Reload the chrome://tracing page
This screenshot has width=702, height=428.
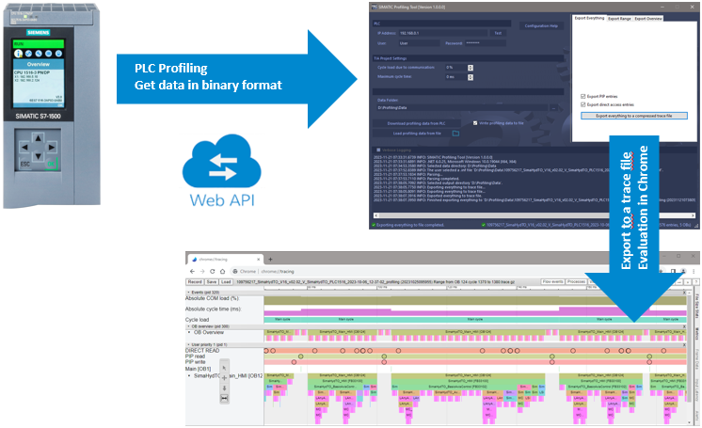[213, 271]
